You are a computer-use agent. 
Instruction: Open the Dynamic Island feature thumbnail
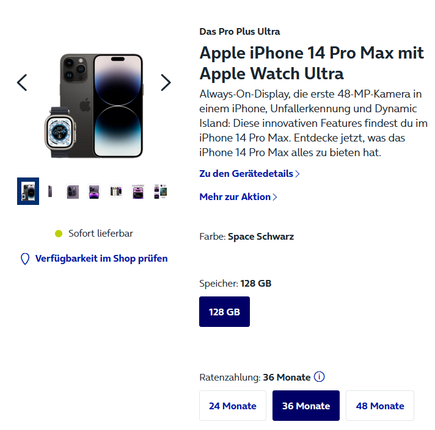(138, 192)
